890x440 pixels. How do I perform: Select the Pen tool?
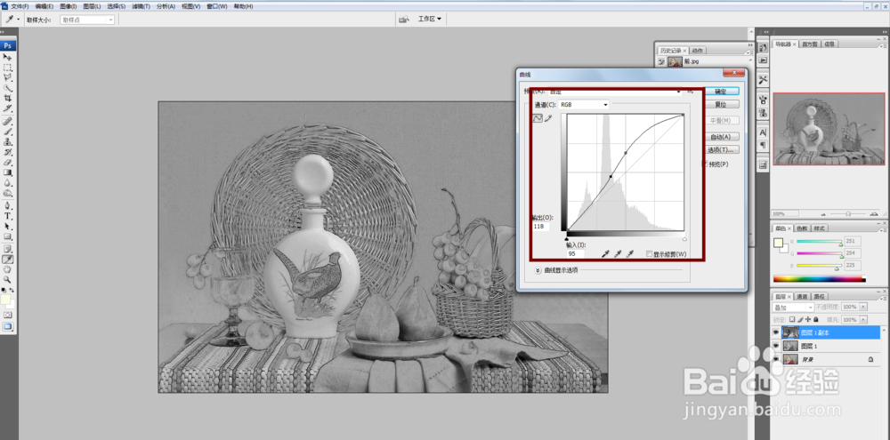7,206
